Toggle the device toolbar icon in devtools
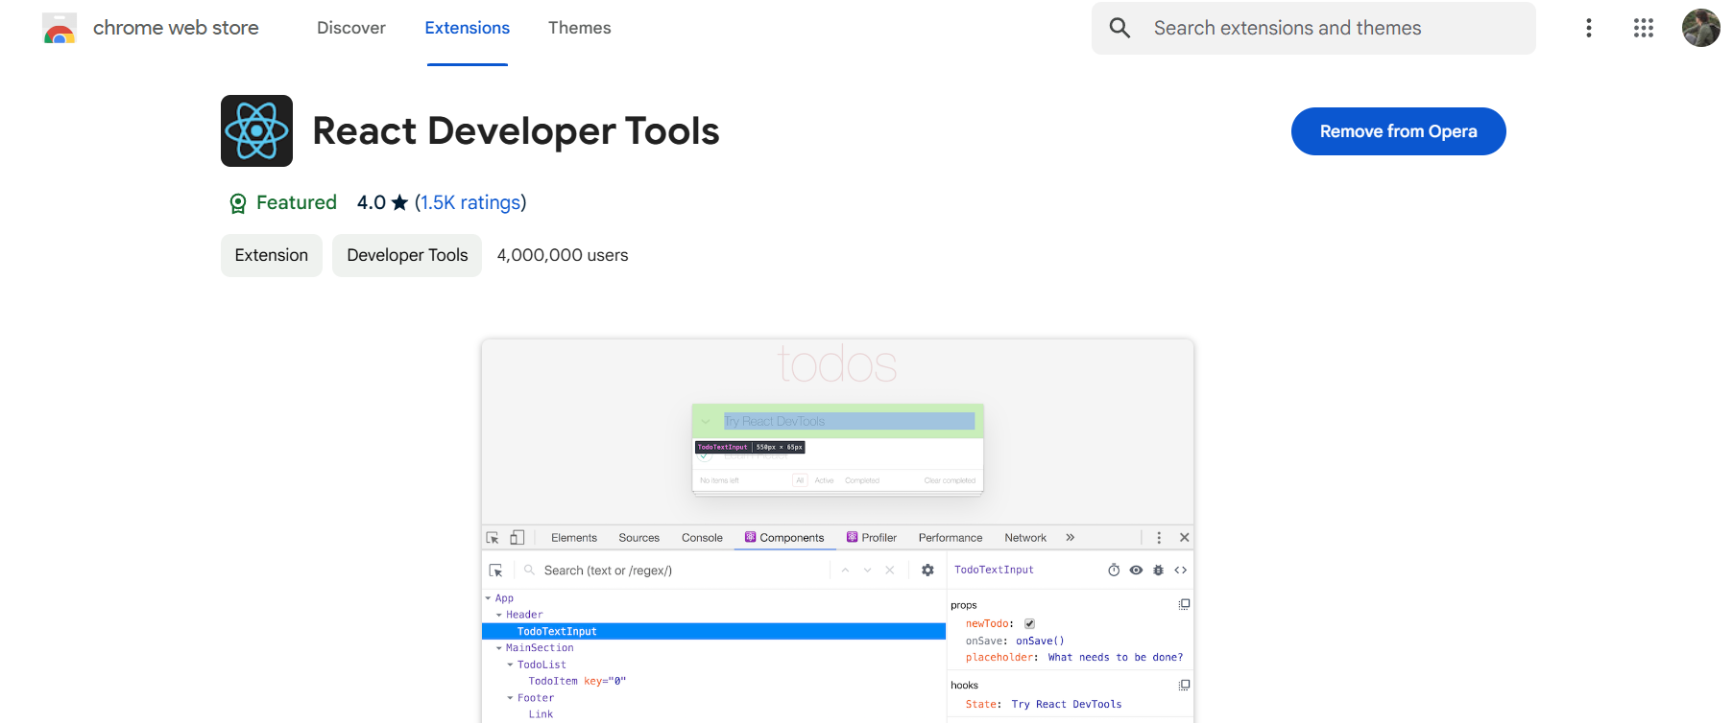Screen dimensions: 1733x723 pos(517,538)
